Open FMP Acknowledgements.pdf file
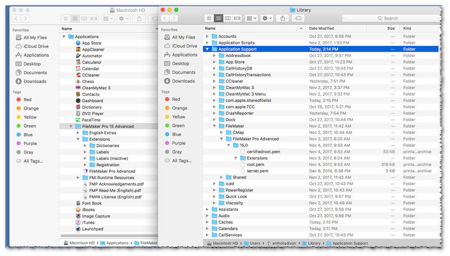Viewport: 450px width, 256px height. [x=116, y=184]
